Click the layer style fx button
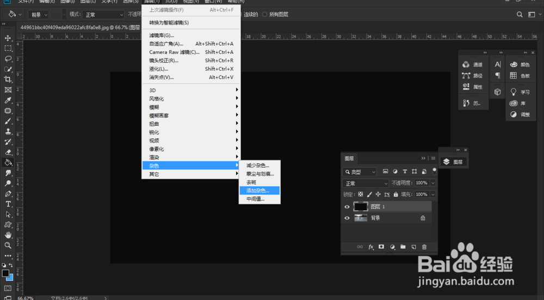Viewport: 544px width, 300px height. click(x=371, y=247)
